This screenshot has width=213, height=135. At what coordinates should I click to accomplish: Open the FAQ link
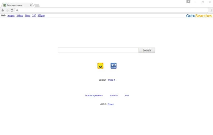click(127, 96)
